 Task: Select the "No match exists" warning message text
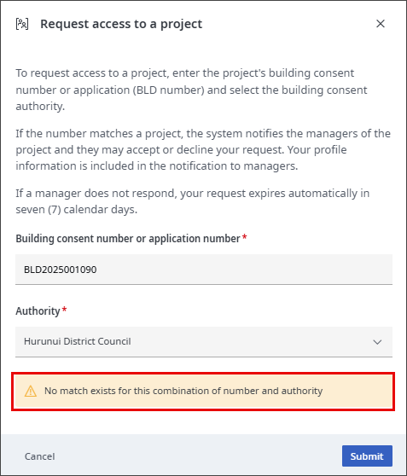coord(183,391)
